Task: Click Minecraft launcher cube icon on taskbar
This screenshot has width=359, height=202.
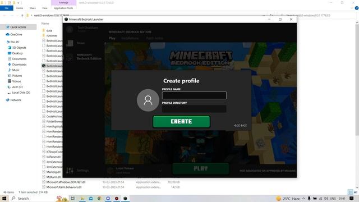Action: point(125,198)
